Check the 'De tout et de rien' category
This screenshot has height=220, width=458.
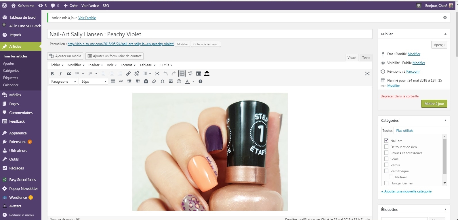[x=386, y=147]
